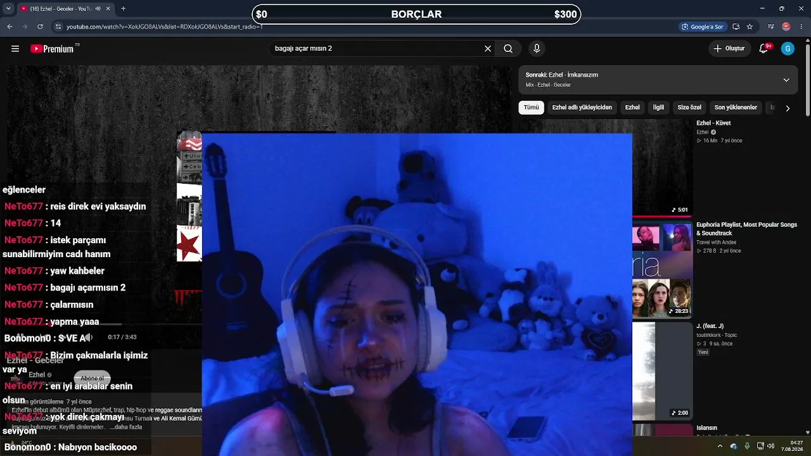The image size is (811, 456).
Task: Click the microphone tray icon
Action: (747, 446)
